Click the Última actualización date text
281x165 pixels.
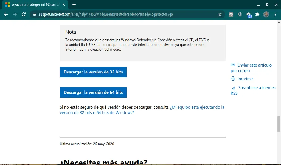[87, 144]
